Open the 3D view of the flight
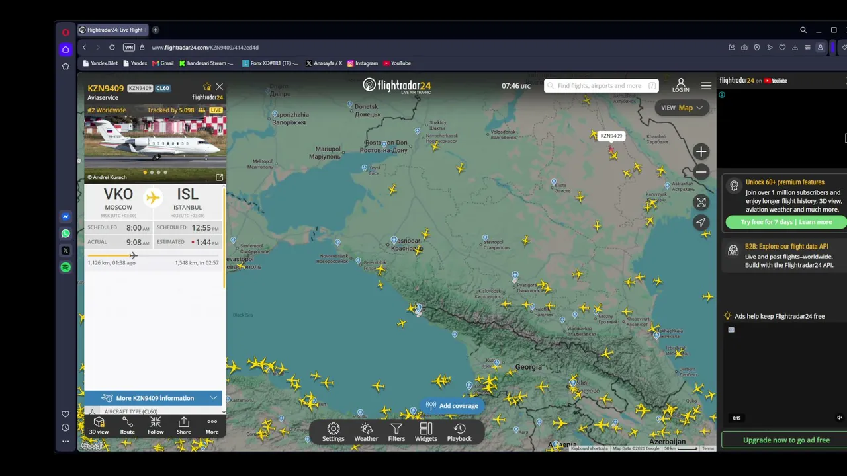847x476 pixels. [x=99, y=425]
